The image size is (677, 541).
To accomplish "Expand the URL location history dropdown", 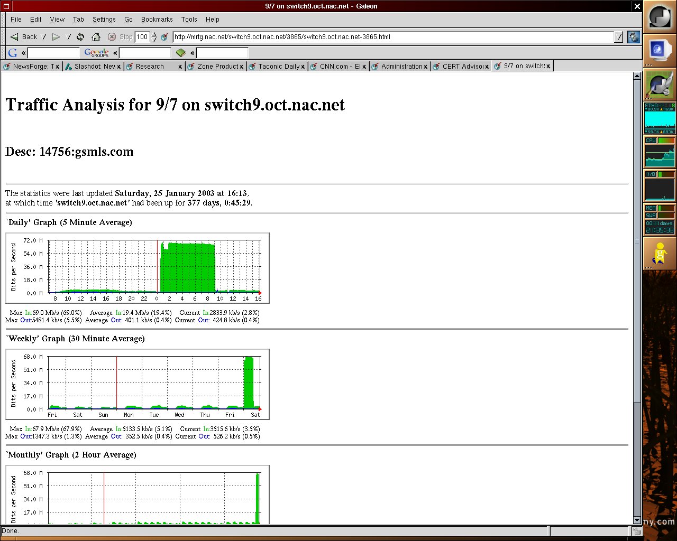I will coord(619,37).
